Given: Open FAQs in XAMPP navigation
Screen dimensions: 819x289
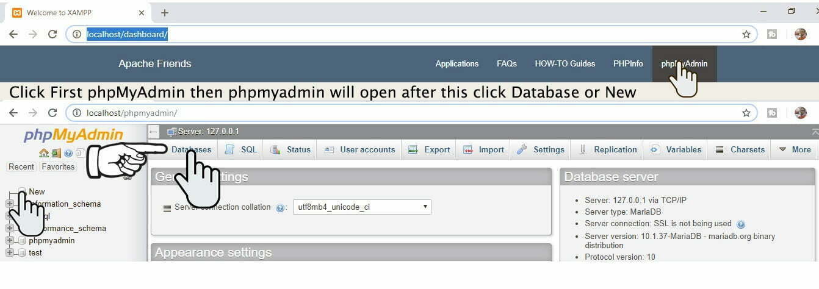Looking at the screenshot, I should [x=507, y=63].
